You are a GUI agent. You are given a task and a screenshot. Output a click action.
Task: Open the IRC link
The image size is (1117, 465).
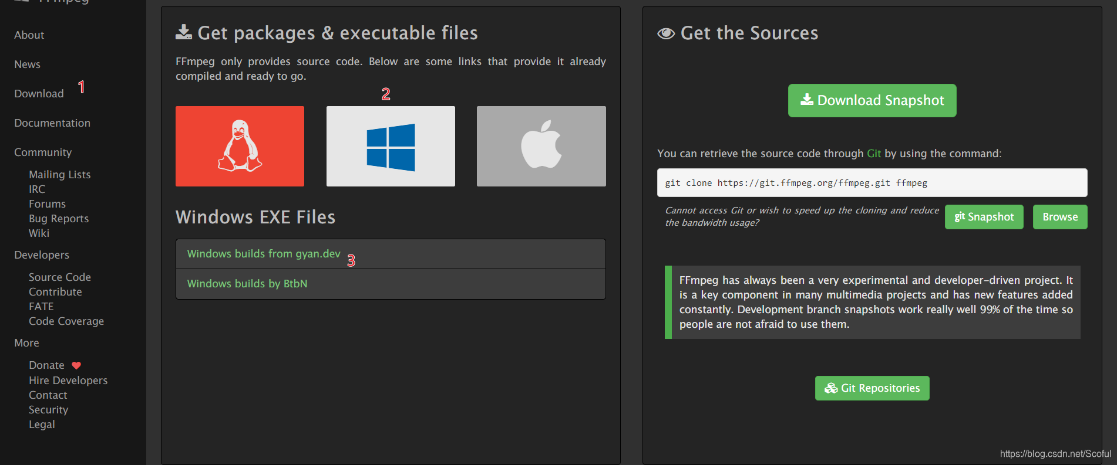point(37,189)
